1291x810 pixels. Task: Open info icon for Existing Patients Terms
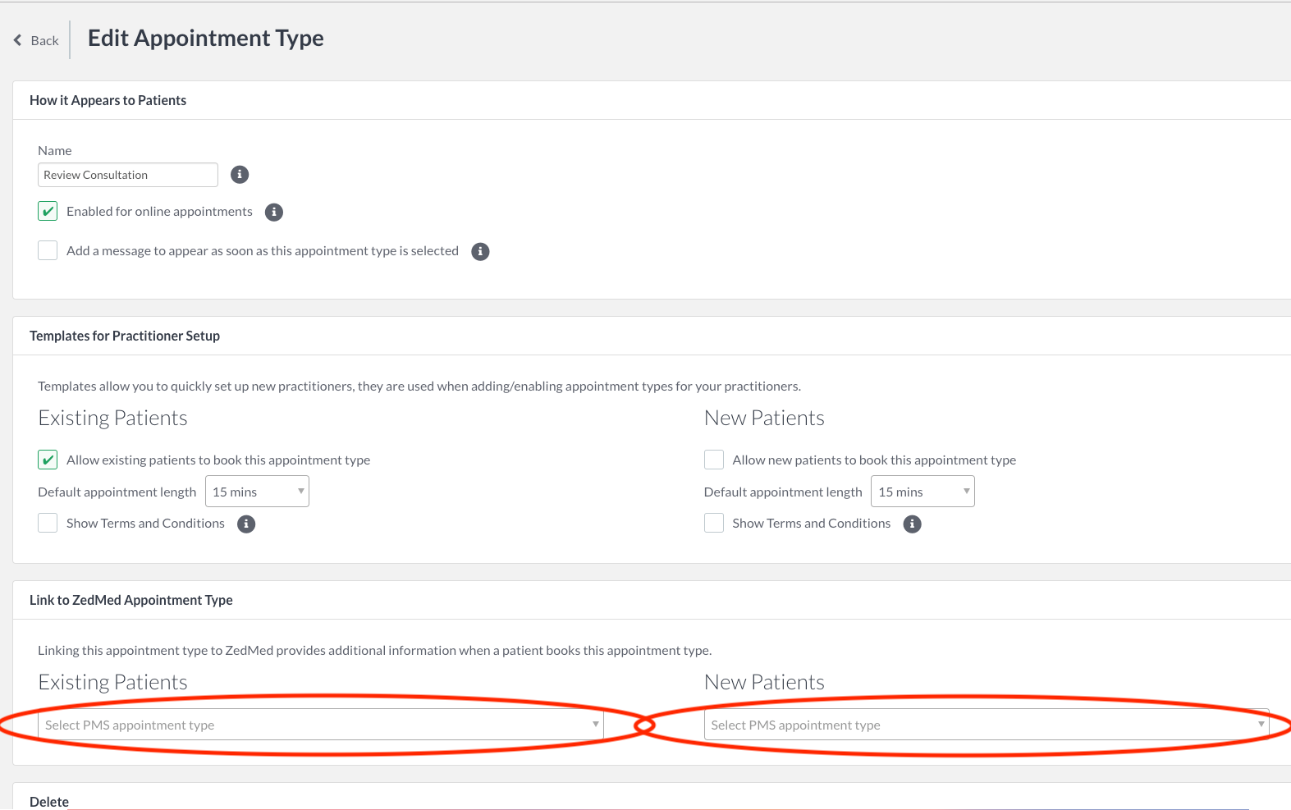point(246,524)
